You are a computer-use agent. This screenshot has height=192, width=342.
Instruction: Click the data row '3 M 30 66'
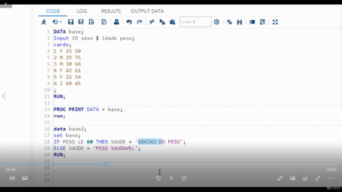[x=67, y=64]
